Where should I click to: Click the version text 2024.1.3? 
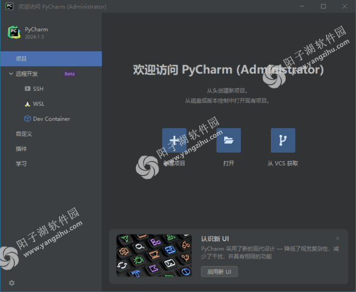pyautogui.click(x=34, y=37)
